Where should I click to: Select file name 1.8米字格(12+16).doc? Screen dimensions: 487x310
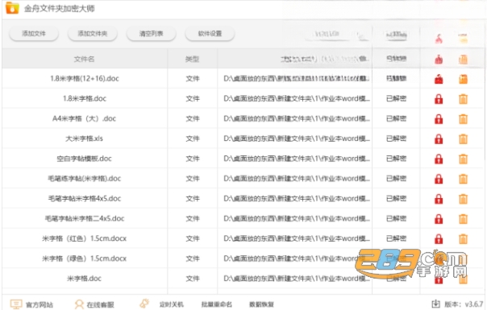(x=85, y=79)
